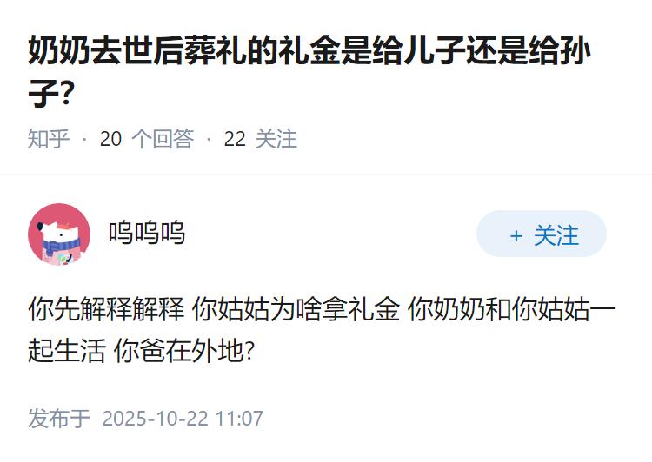652x462 pixels.
Task: Click 关注 text beside the number 22
Action: pyautogui.click(x=276, y=139)
